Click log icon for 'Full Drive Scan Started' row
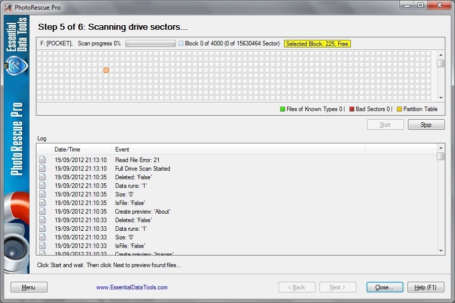The image size is (455, 303). point(42,169)
